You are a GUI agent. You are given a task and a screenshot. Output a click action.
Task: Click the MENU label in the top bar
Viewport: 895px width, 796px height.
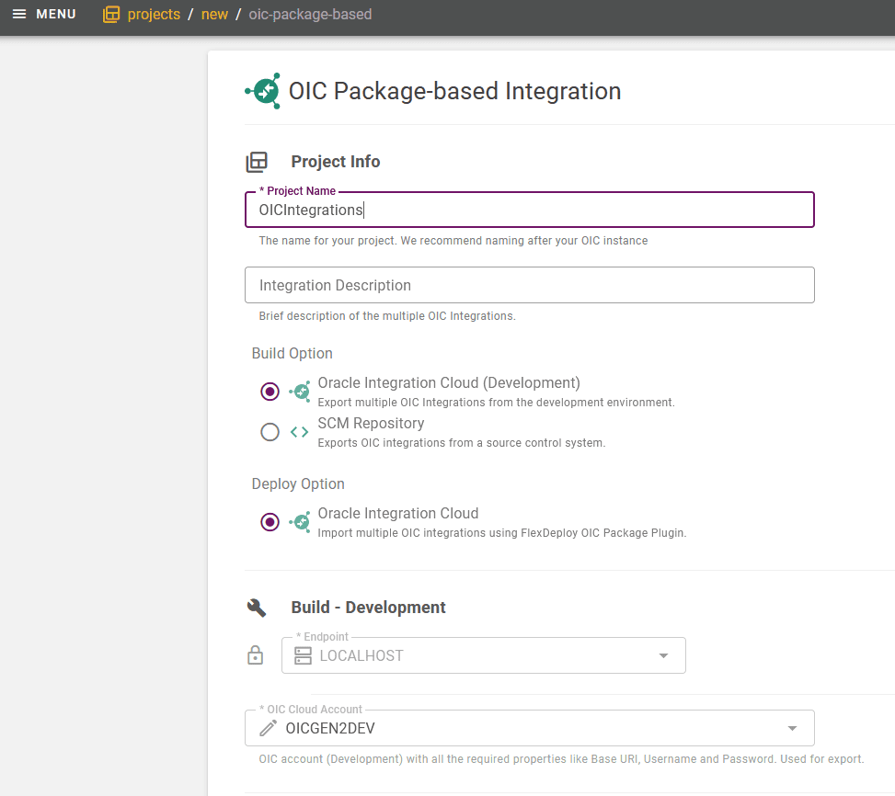pos(56,15)
